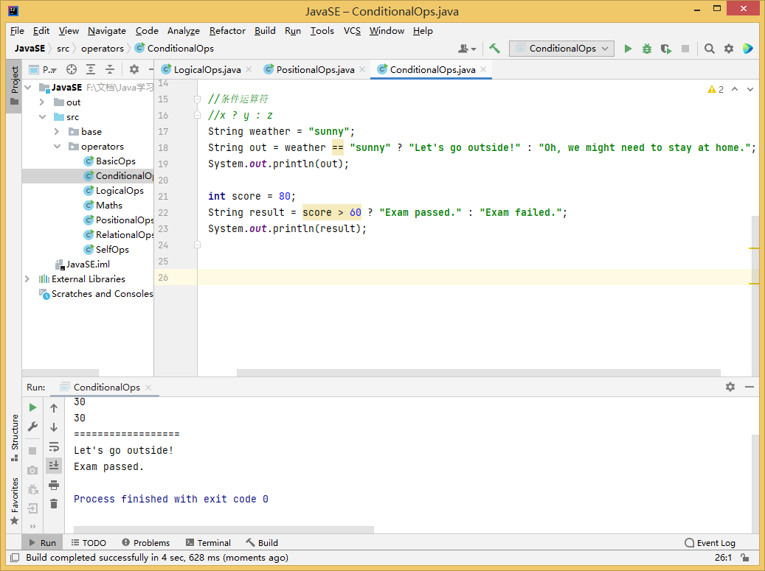
Task: Rerun the program in the Run panel
Action: 32,407
